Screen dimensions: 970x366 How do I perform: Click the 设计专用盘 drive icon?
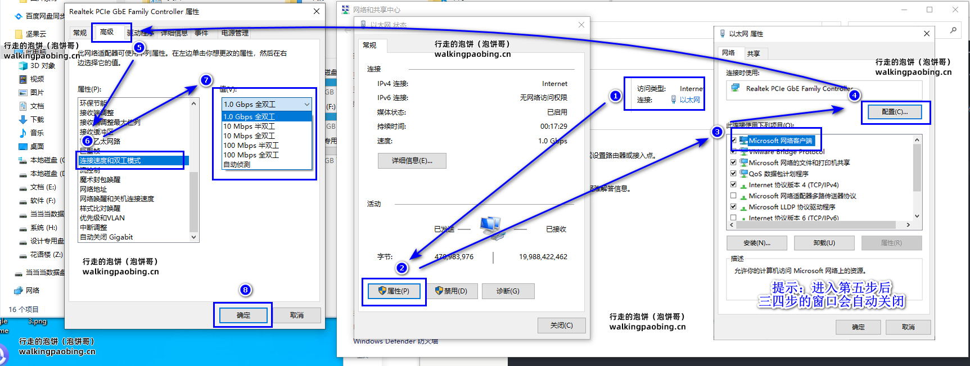coord(23,241)
